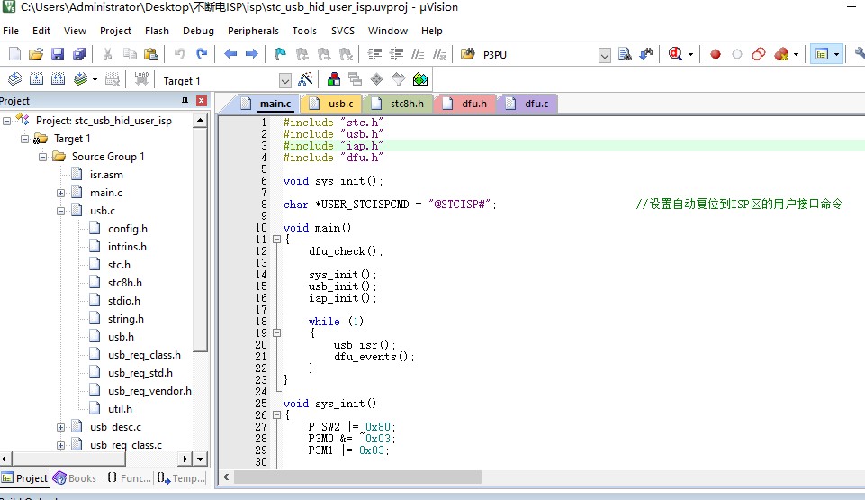Translate the current file icon
Screen dimensions: 865x500
[x=15, y=79]
